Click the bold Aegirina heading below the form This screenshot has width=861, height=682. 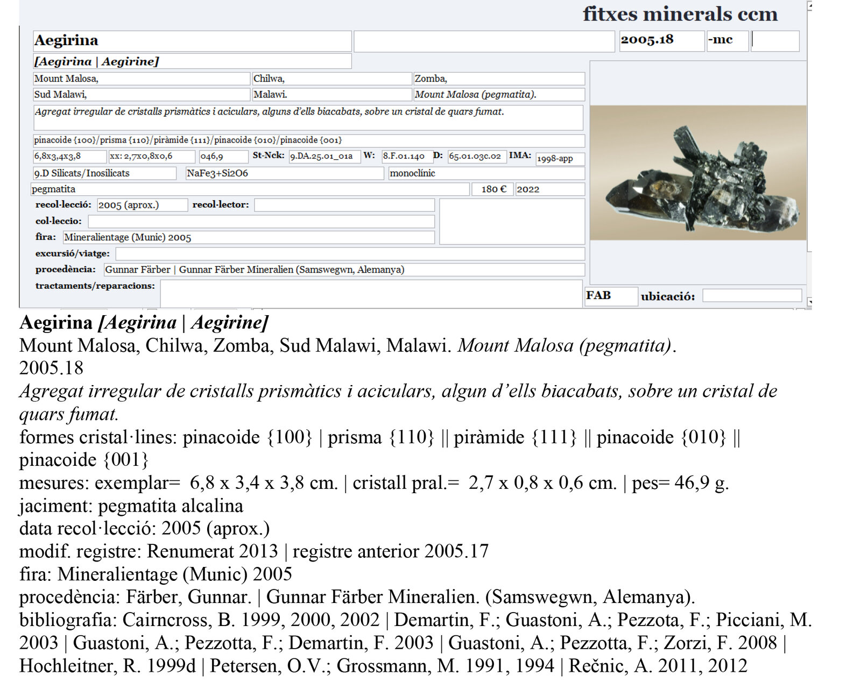pos(56,323)
